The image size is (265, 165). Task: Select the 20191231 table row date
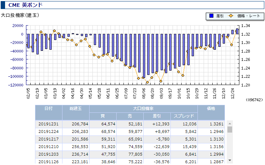49,124
